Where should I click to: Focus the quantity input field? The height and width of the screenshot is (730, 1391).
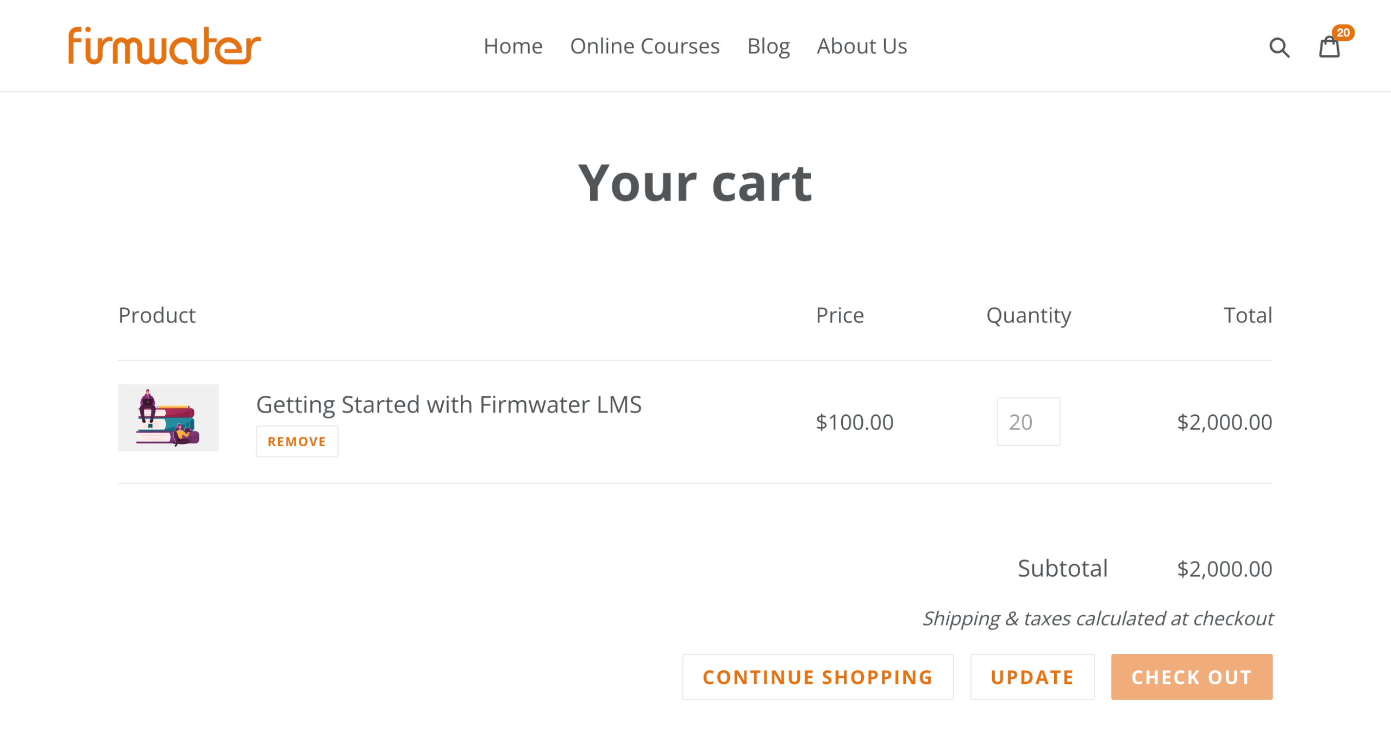pyautogui.click(x=1028, y=422)
